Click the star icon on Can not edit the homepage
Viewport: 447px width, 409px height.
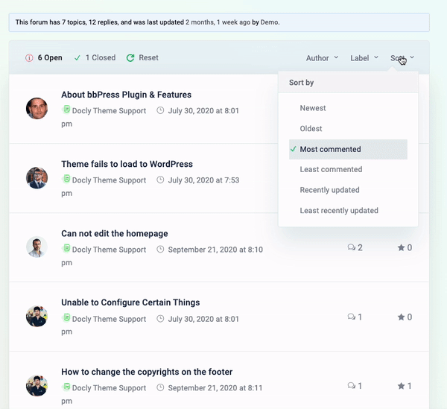[x=401, y=247]
